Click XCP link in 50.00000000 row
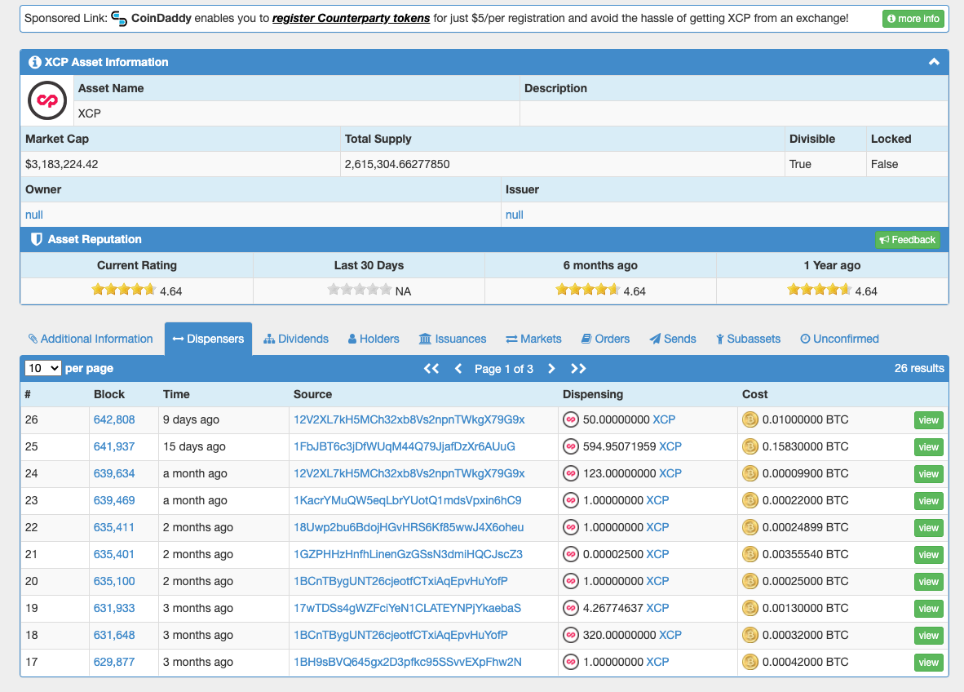 664,419
